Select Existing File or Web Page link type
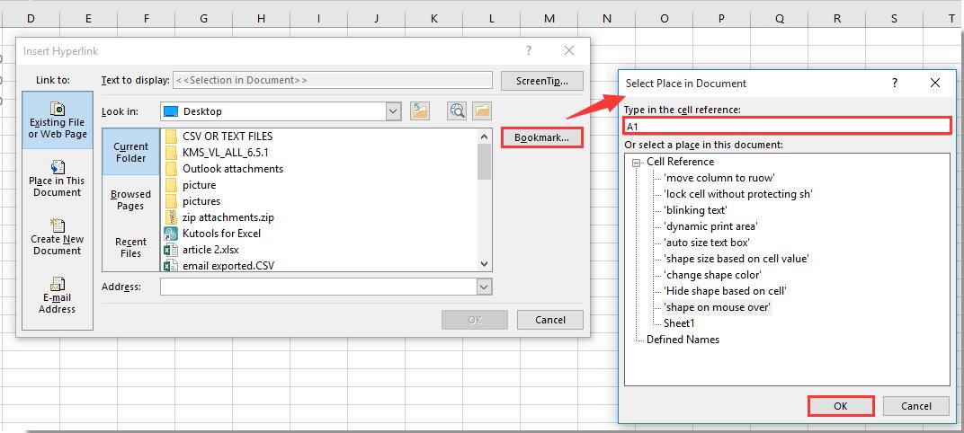This screenshot has width=964, height=433. click(x=58, y=120)
